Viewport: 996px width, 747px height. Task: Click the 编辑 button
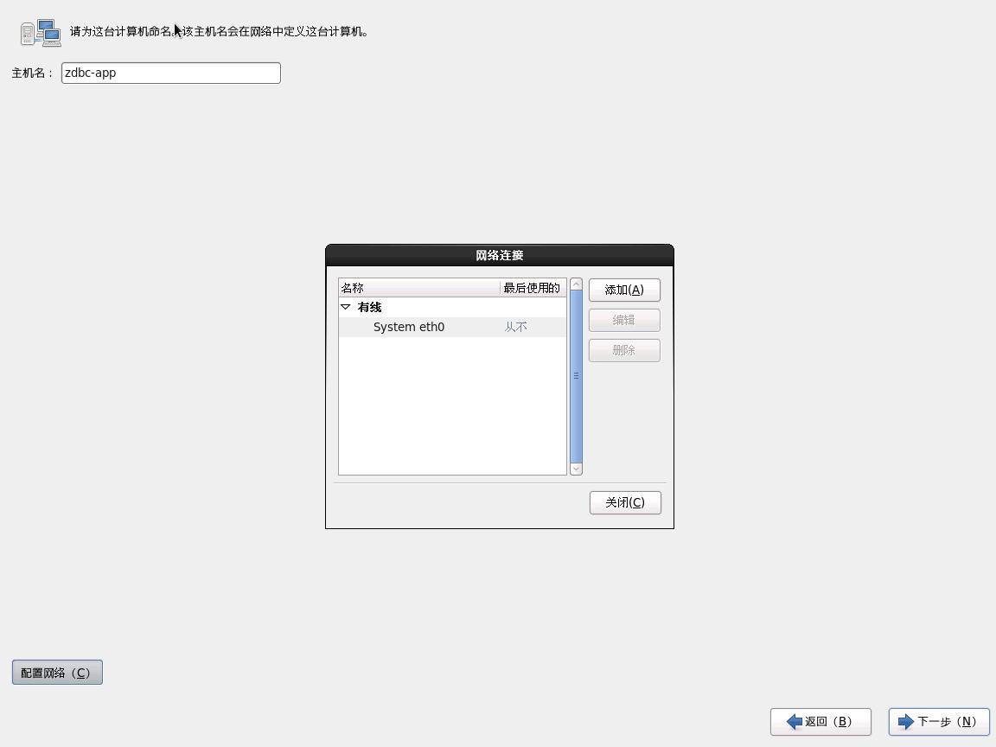[x=624, y=320]
